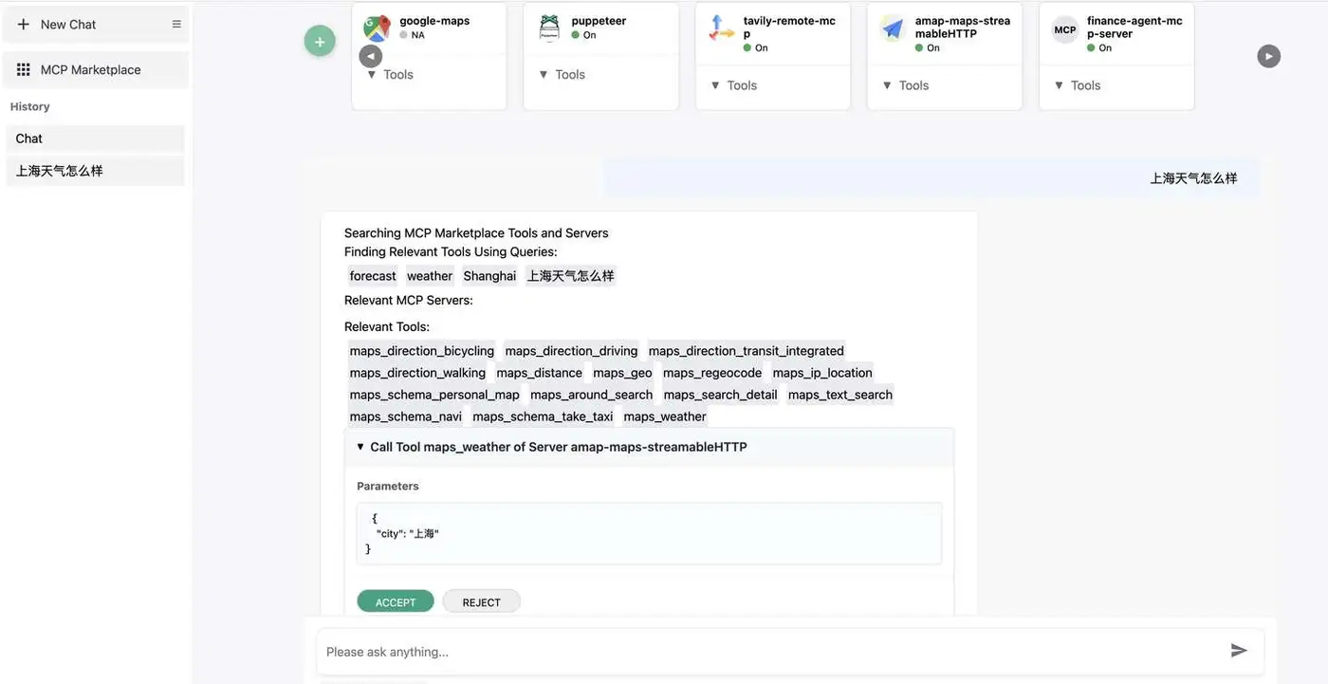Select the maps_schema_personal_map tool tag
The height and width of the screenshot is (684, 1328).
click(x=434, y=395)
